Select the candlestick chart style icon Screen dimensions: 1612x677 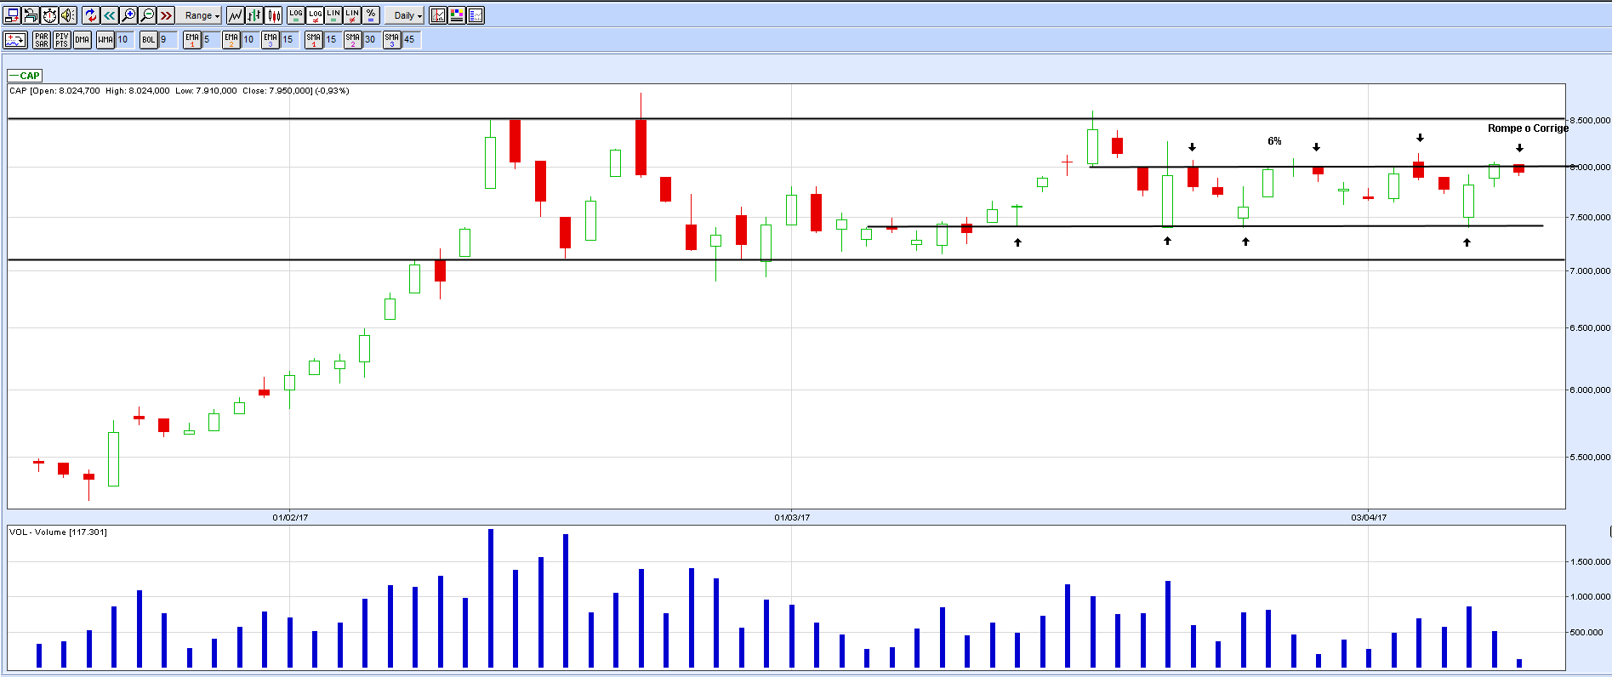tap(274, 15)
